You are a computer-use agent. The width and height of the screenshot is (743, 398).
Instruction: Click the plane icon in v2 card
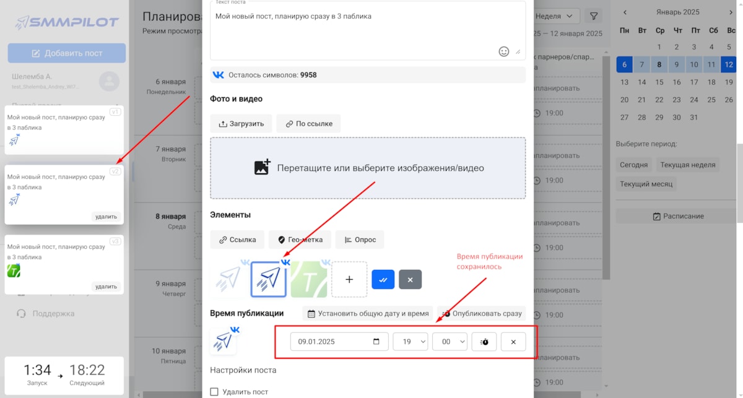14,200
